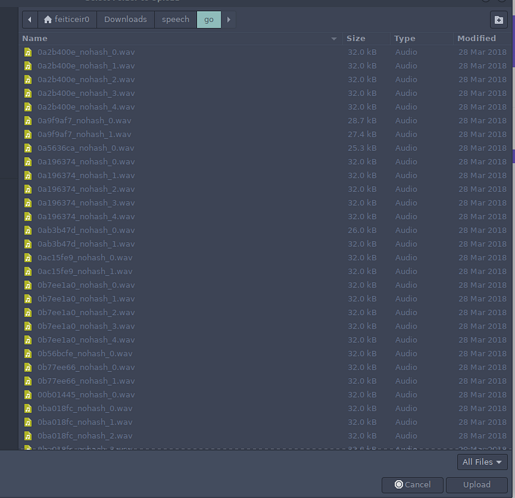Navigate to the Downloads folder in the path bar
The width and height of the screenshot is (515, 498).
coord(126,20)
